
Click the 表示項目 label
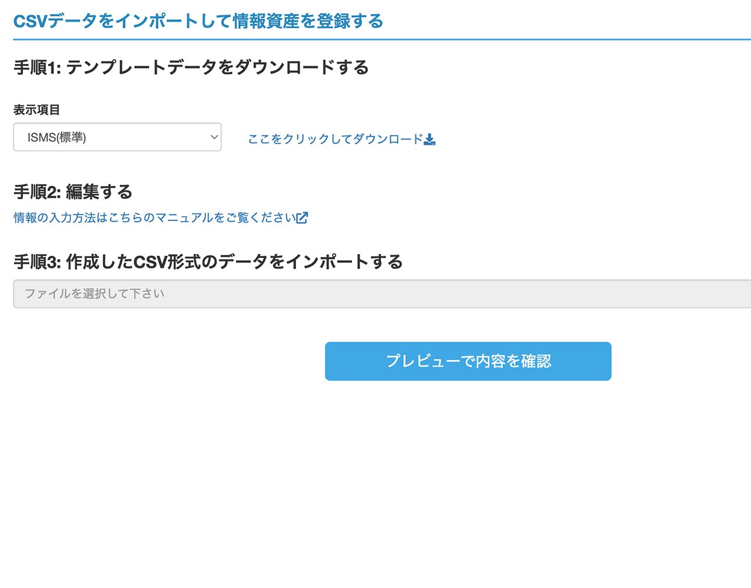37,110
